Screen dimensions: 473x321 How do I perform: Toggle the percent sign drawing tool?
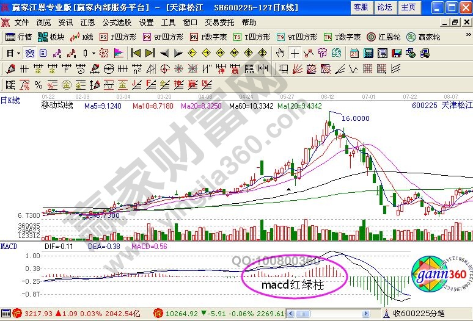[x=38, y=84]
